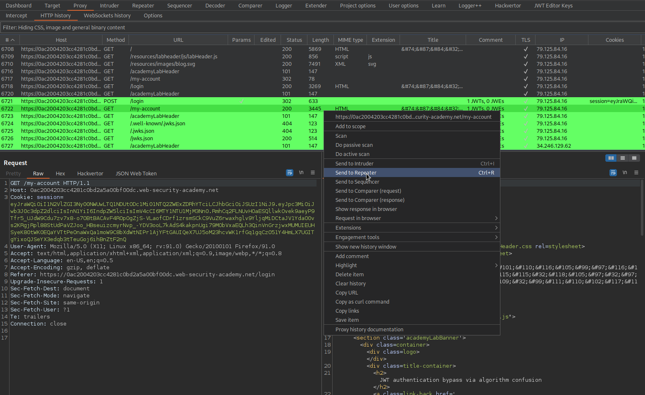Switch to side-by-side request/response layout
Image resolution: width=645 pixels, height=395 pixels.
tap(611, 158)
